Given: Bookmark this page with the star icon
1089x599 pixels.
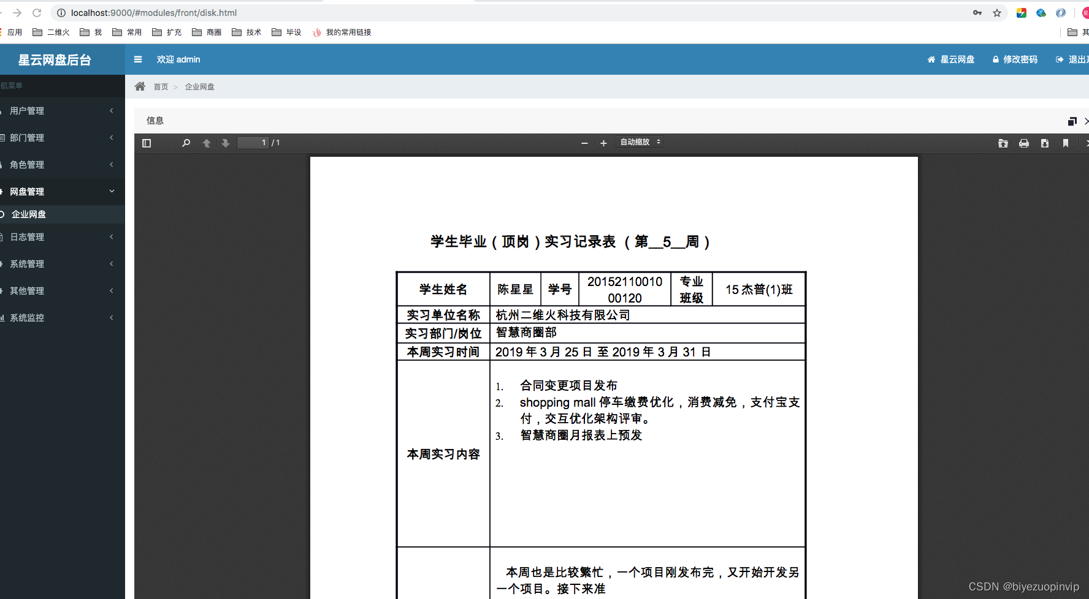Looking at the screenshot, I should pyautogui.click(x=997, y=13).
